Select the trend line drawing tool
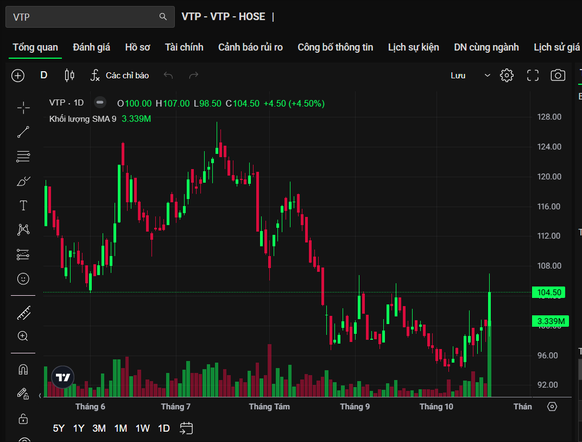The height and width of the screenshot is (442, 582). coord(23,132)
